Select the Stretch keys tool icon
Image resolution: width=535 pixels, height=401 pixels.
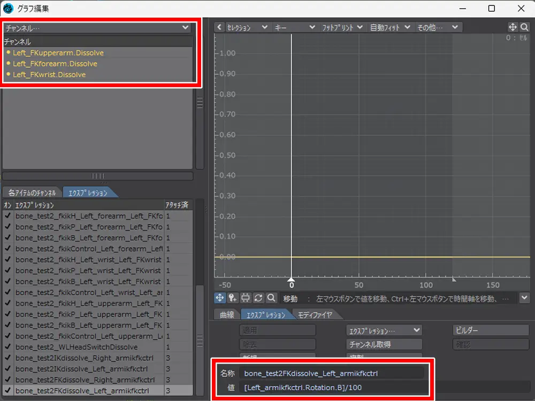[246, 298]
